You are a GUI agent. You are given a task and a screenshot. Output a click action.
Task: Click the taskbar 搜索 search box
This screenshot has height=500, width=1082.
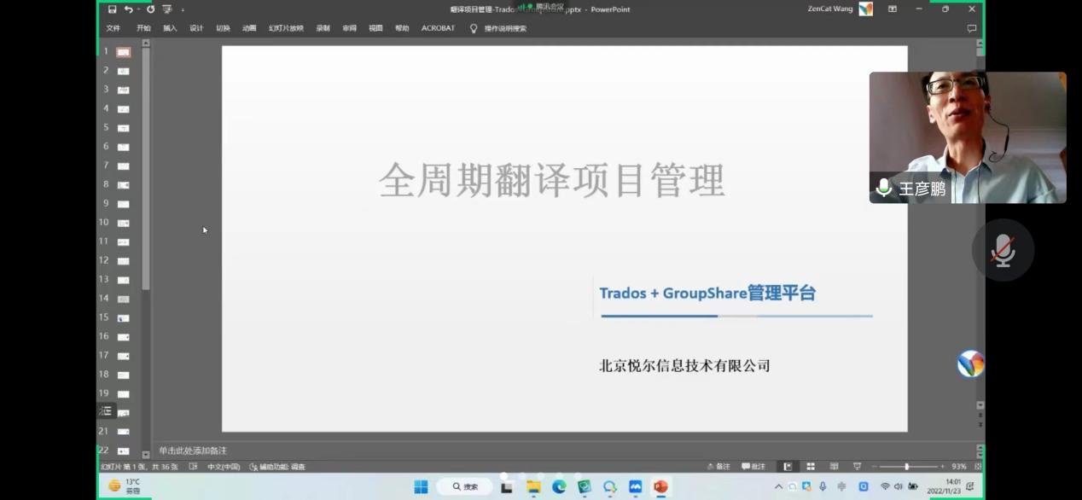pyautogui.click(x=464, y=486)
